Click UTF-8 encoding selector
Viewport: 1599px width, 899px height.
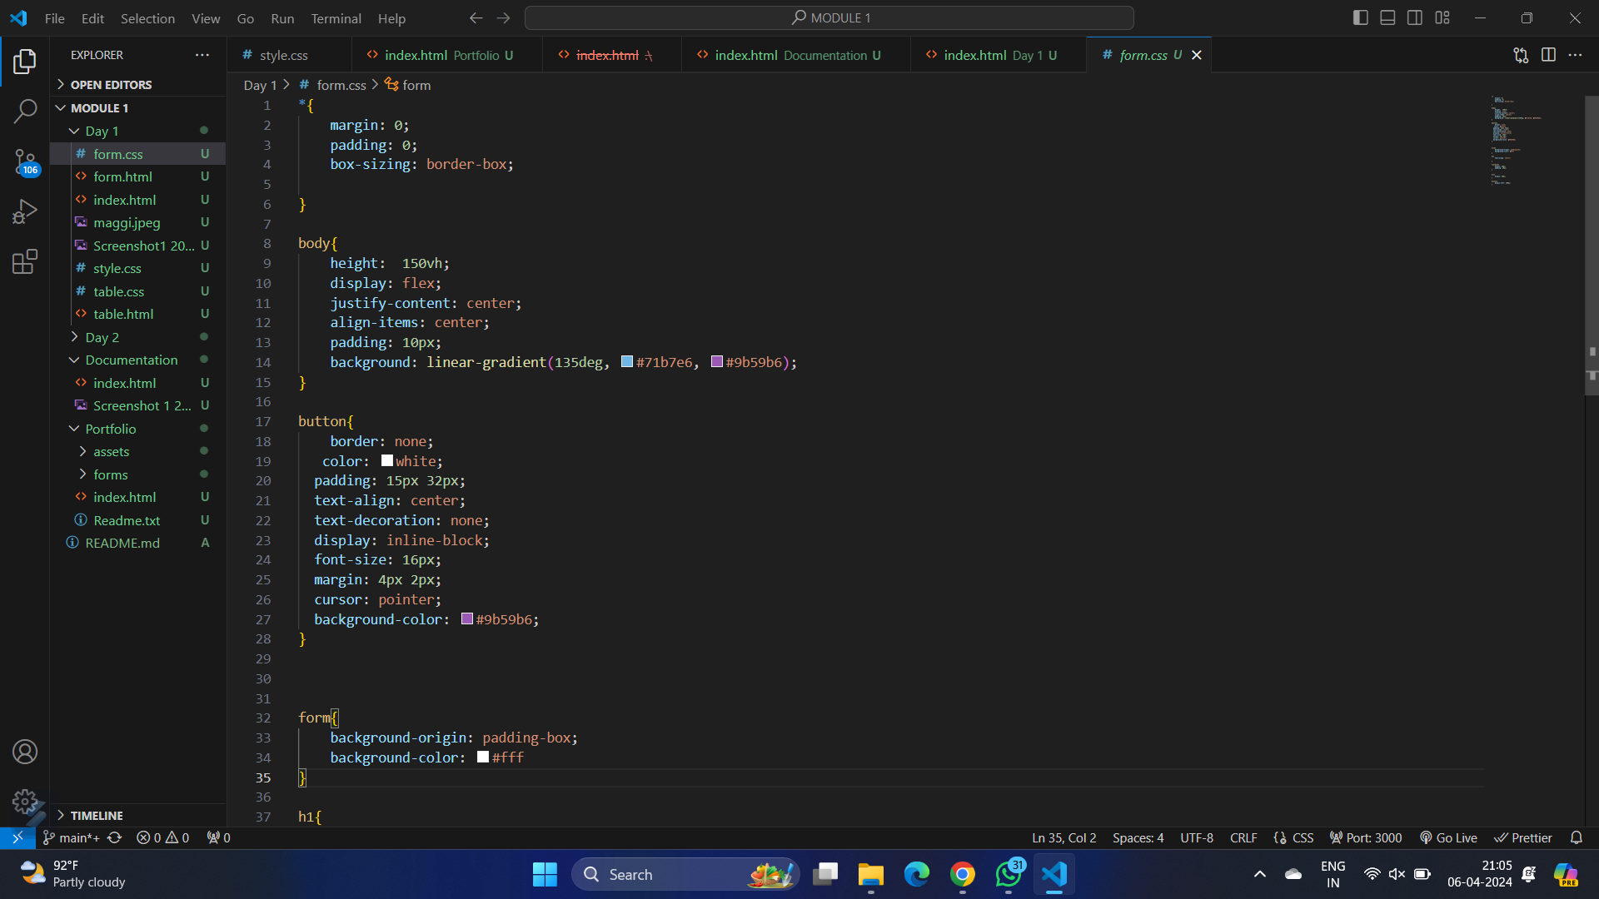pyautogui.click(x=1196, y=837)
